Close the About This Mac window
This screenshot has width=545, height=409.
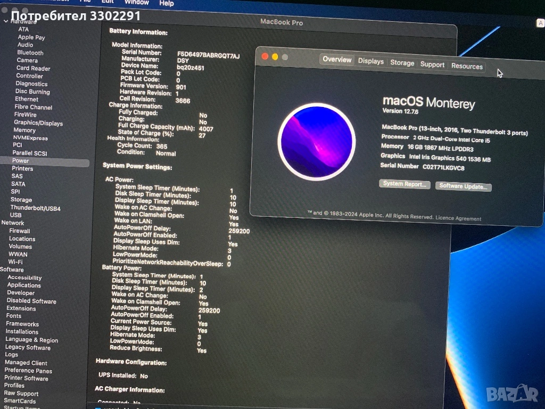tap(265, 56)
